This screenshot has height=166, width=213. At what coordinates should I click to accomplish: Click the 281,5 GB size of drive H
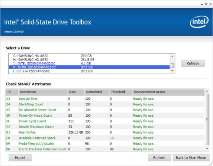coord(88,60)
